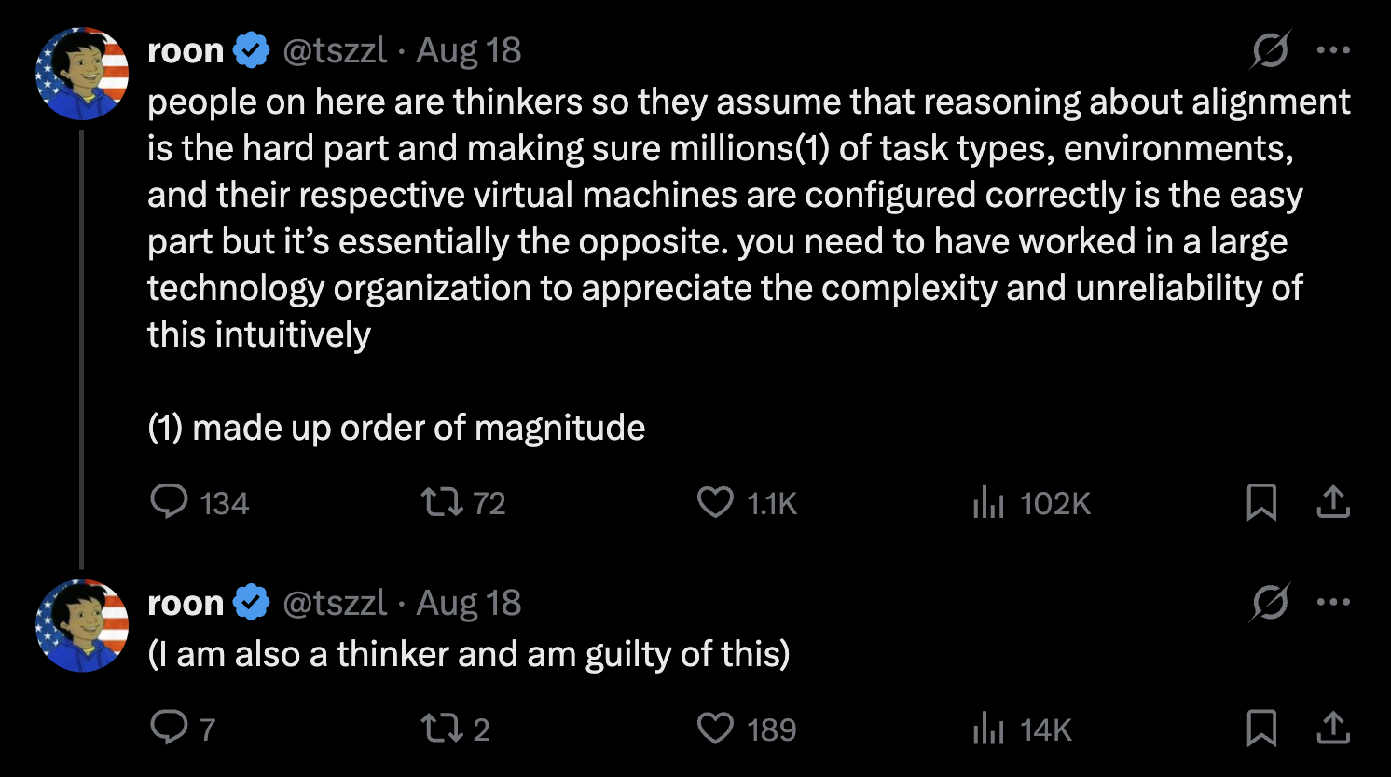Share the second tweet via share icon
The image size is (1391, 777).
[1333, 727]
